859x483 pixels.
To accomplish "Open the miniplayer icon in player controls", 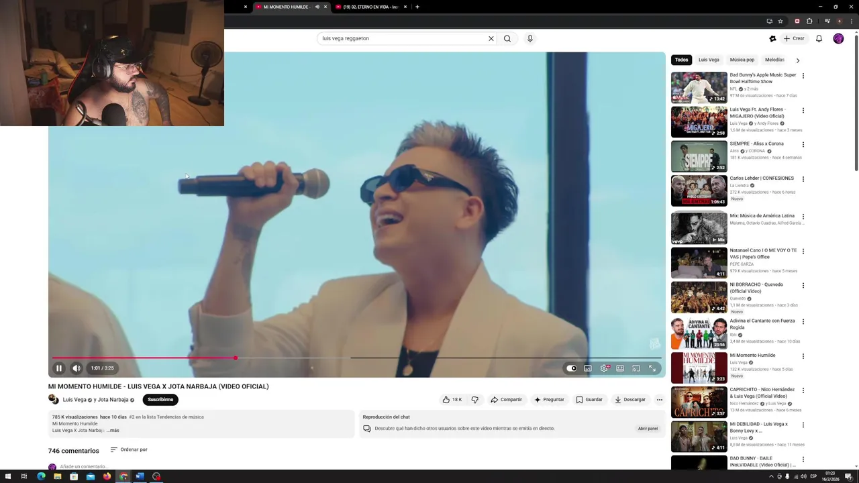I will pos(588,368).
